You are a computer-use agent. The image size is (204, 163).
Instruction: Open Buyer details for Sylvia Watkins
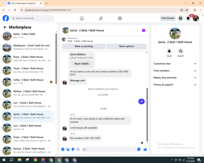point(82,64)
